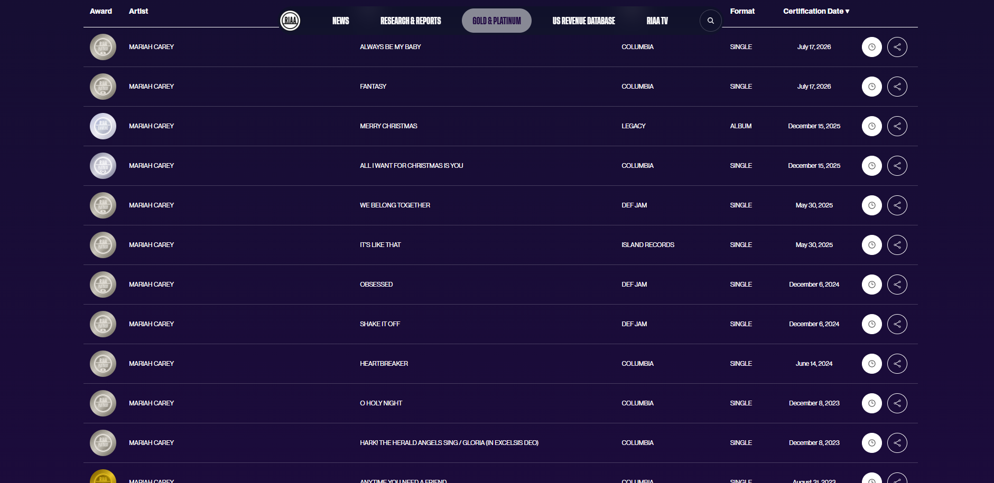This screenshot has height=483, width=994.
Task: Sort by Certification Date column arrow
Action: pos(848,11)
